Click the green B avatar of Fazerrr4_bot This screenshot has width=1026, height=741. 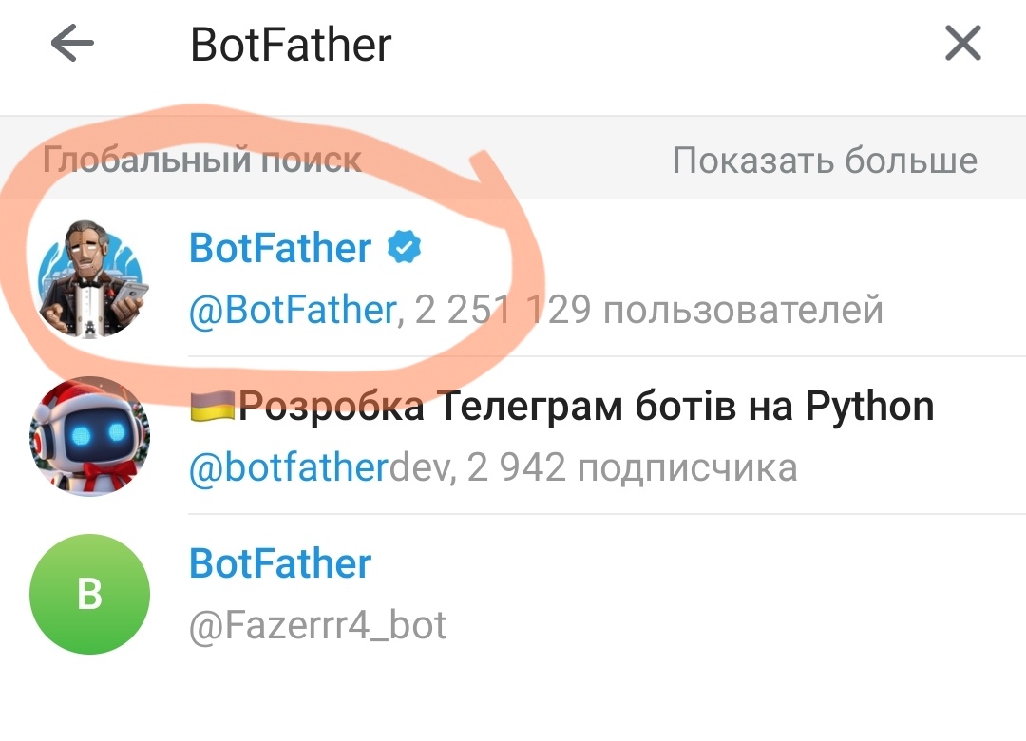tap(89, 592)
